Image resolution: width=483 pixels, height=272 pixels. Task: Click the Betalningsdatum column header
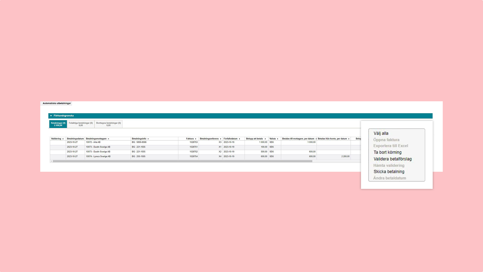pyautogui.click(x=75, y=139)
